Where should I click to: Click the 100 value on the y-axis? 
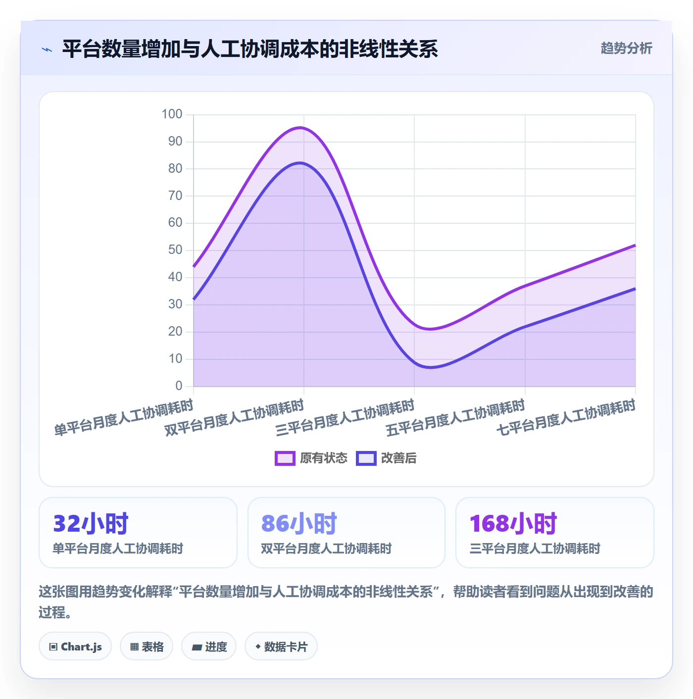[172, 114]
